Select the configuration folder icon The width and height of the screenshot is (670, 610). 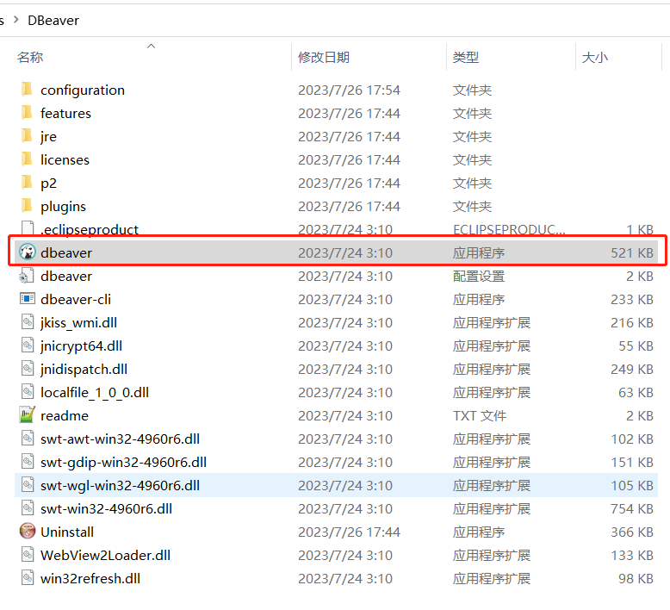pos(27,90)
